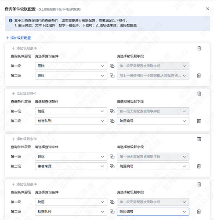Open the highlighted 院区编号 dropdown in the last group
Viewport: 214px width, 220px height.
[x=153, y=212]
